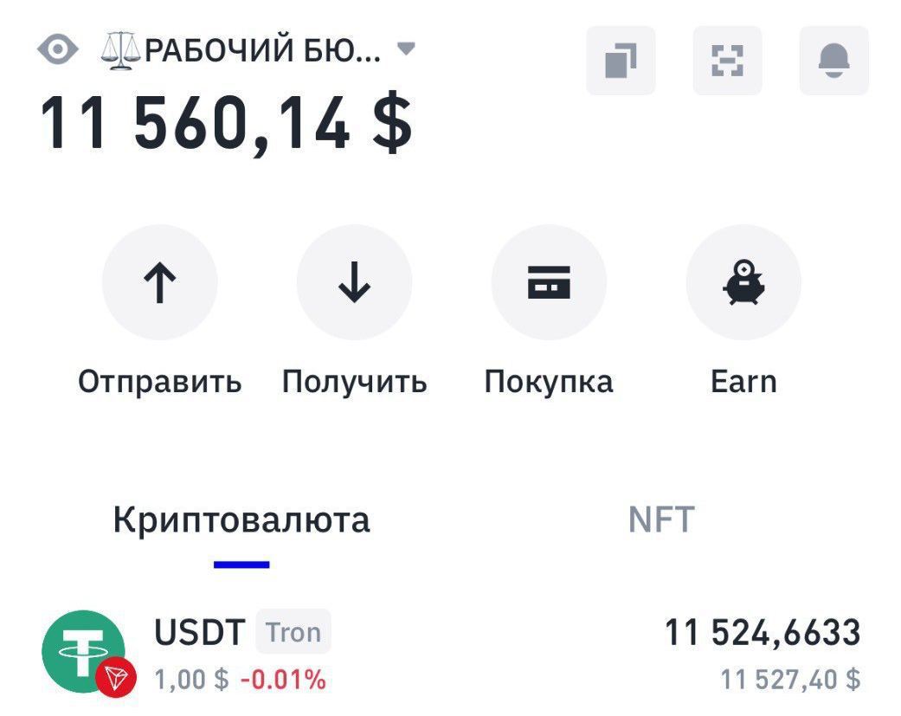Click the Earn label
901x716 pixels.
click(743, 382)
